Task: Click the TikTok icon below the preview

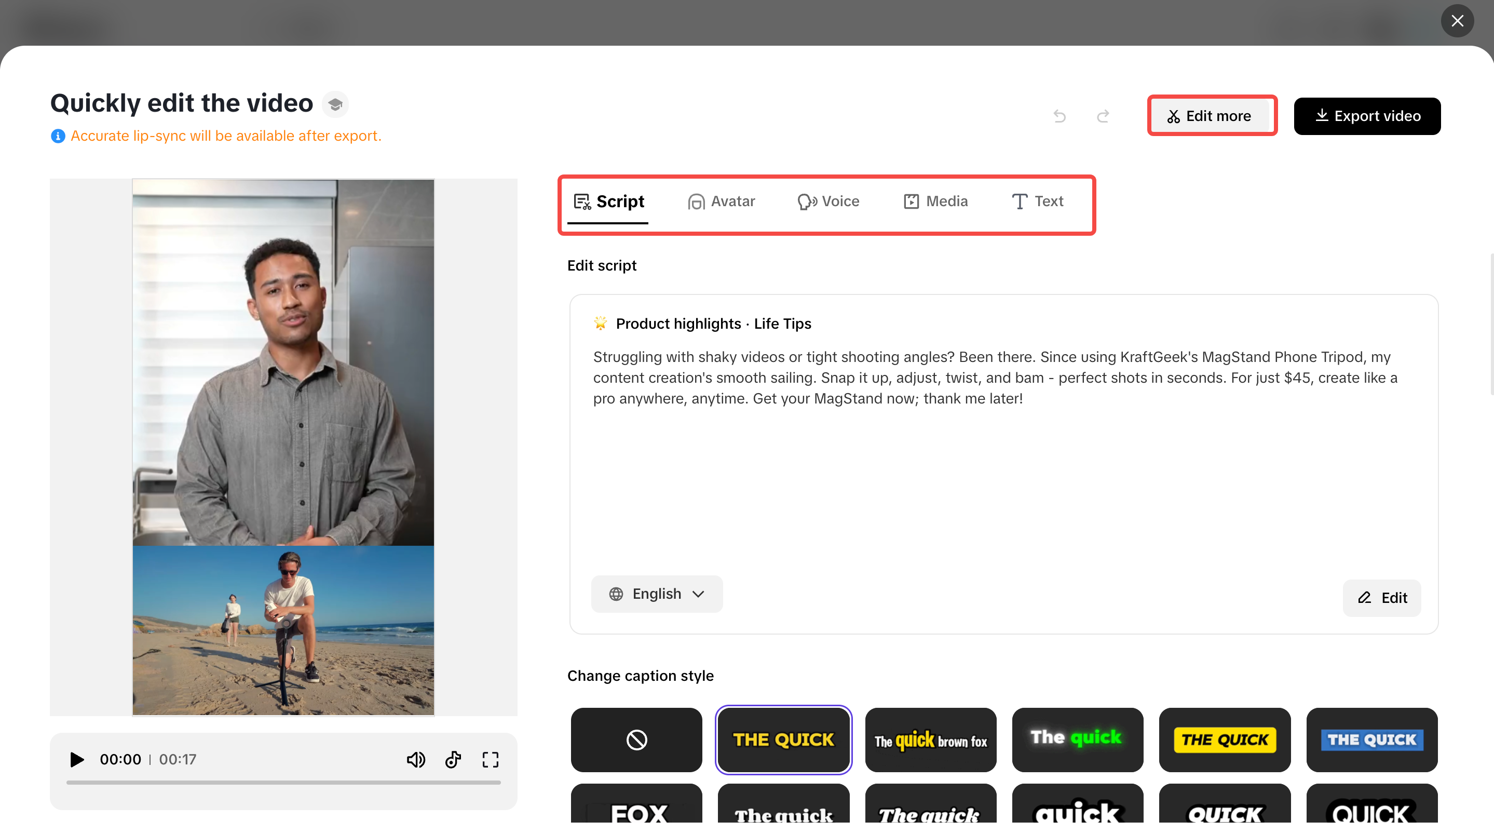Action: 453,759
